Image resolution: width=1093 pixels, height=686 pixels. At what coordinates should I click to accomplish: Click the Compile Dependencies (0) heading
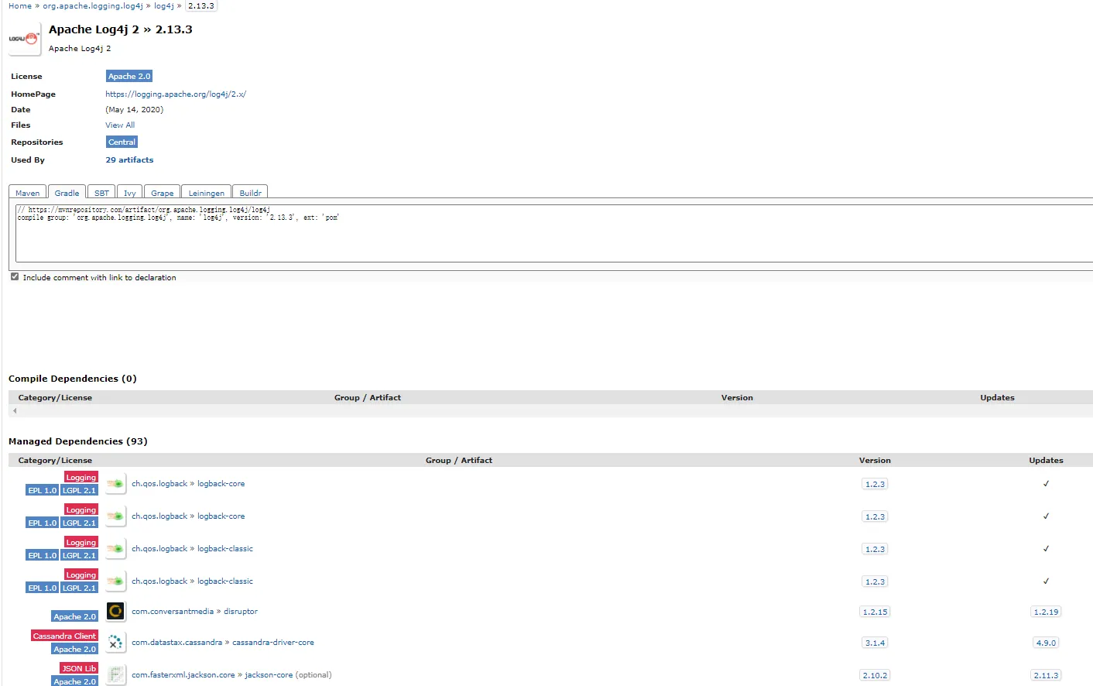pos(73,379)
